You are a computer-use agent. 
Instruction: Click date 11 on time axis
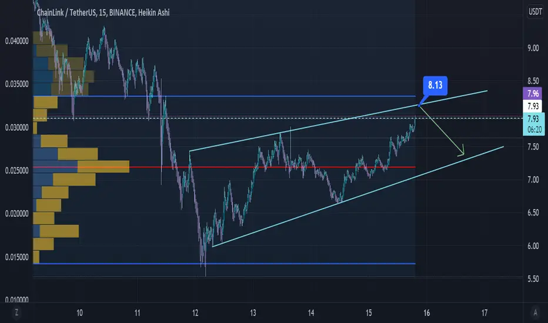138,313
